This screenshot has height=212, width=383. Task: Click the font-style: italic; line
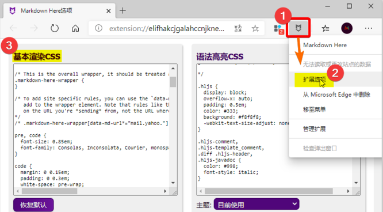pyautogui.click(x=231, y=172)
